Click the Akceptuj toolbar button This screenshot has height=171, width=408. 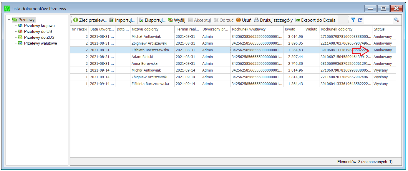tap(200, 20)
